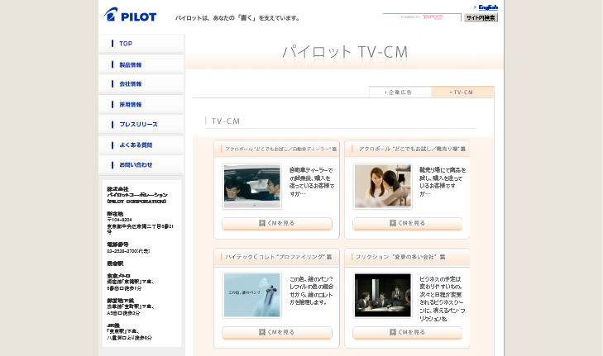Click the PILOT CORPORATION company name text
Viewport: 603px width, 356px height.
click(136, 202)
